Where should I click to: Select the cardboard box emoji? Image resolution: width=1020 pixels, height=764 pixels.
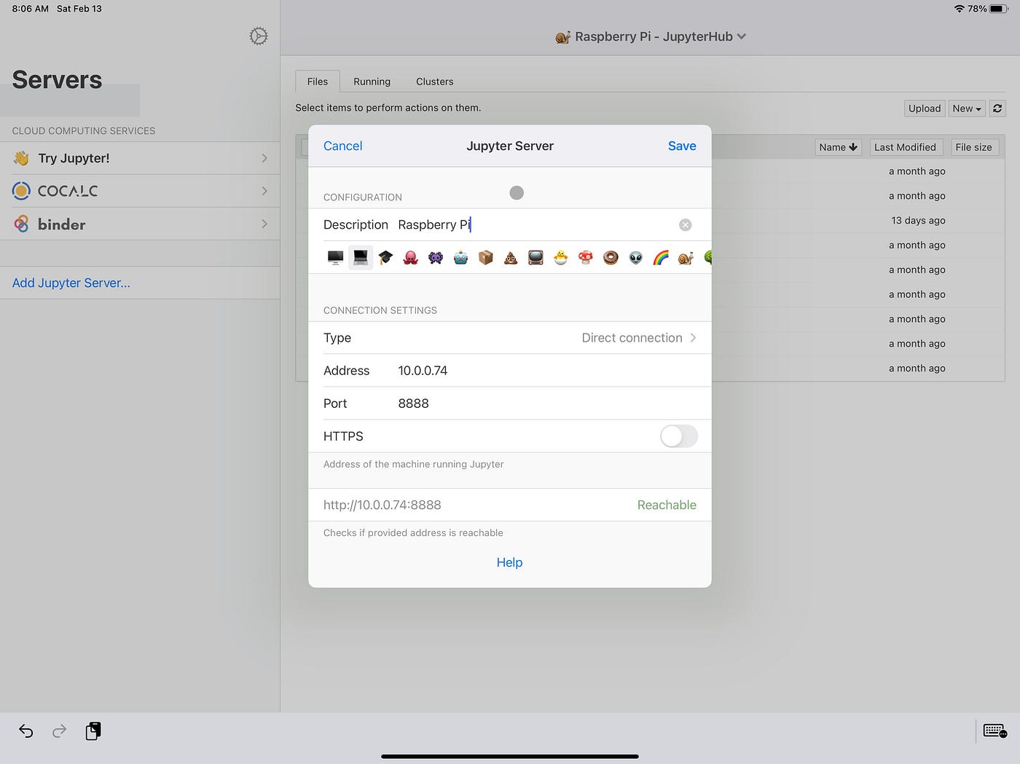pos(486,257)
